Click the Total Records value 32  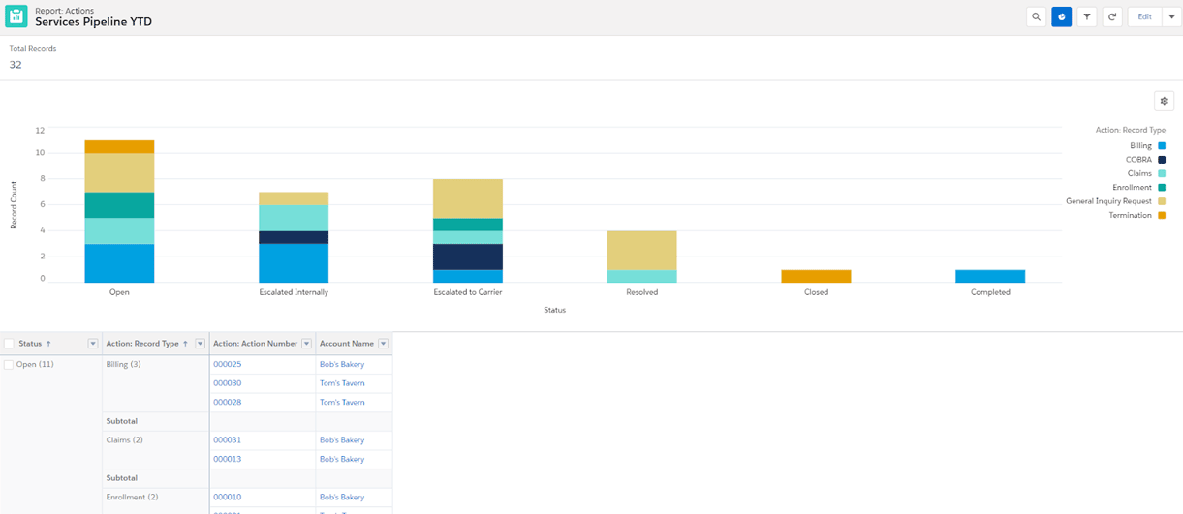[x=16, y=65]
